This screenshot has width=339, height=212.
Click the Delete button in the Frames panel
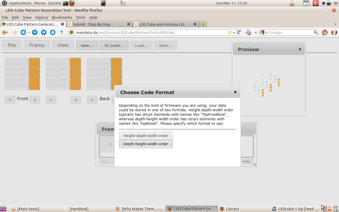pyautogui.click(x=246, y=161)
